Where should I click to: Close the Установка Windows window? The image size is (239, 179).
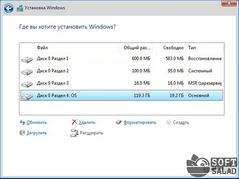point(229,3)
